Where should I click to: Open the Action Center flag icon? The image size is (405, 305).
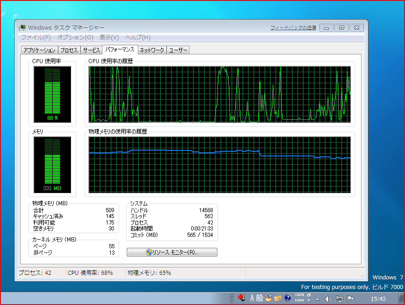(x=350, y=299)
